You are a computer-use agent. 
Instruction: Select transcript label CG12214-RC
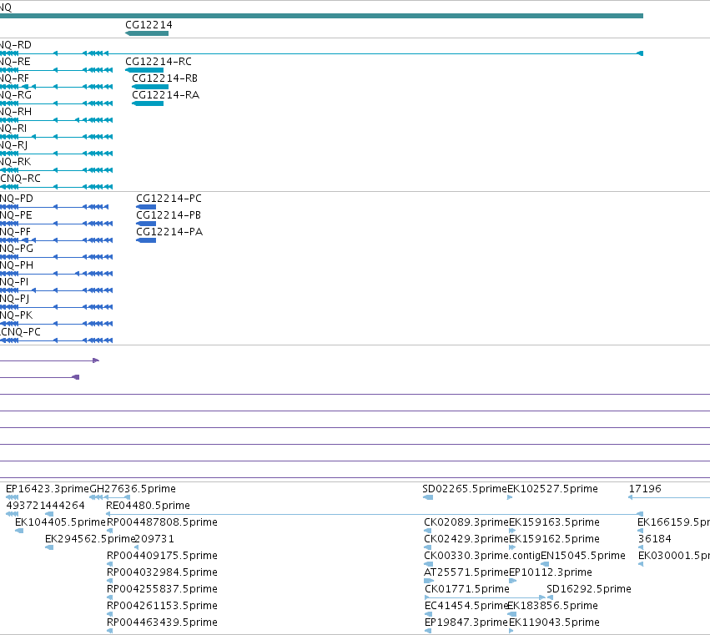pos(159,62)
